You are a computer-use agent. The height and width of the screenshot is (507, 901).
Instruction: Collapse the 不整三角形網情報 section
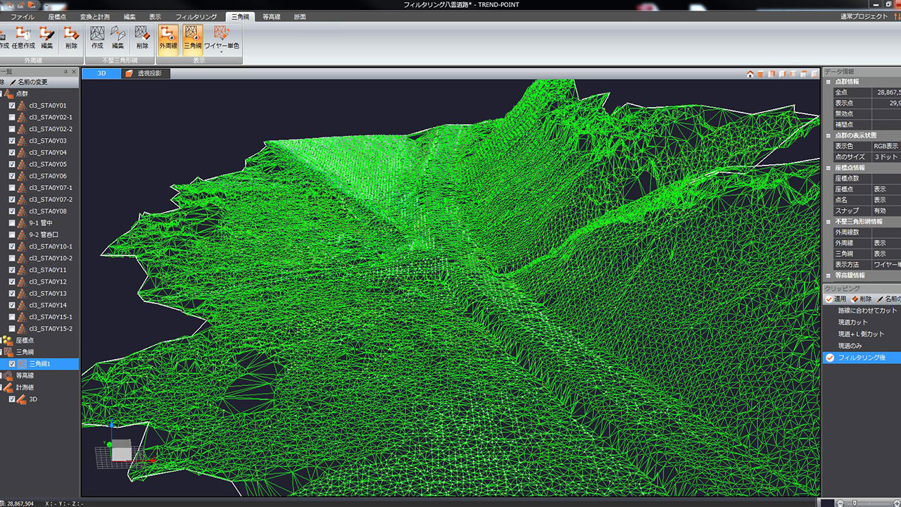click(828, 222)
